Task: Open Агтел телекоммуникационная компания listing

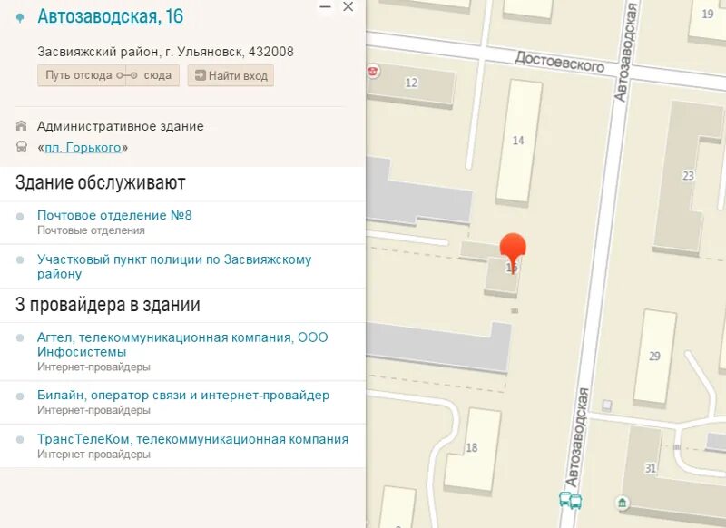Action: 182,344
